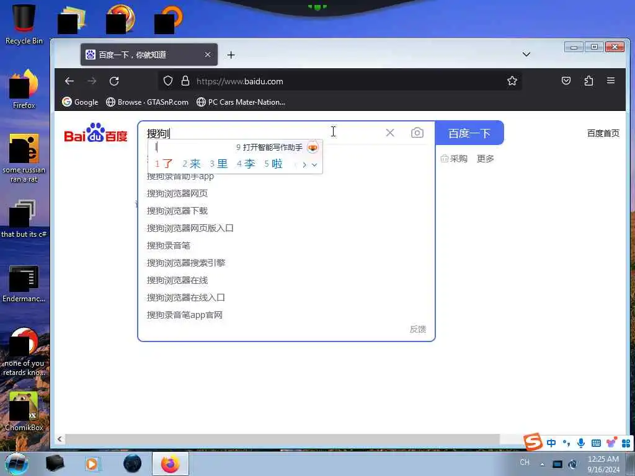Open Browse · GTASnP.com bookmark

[147, 102]
